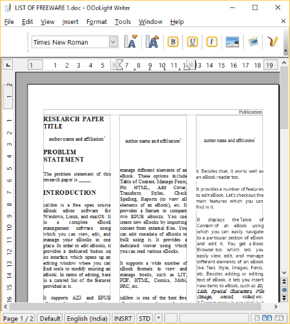Click the right column author name and affiliation

coord(229,140)
